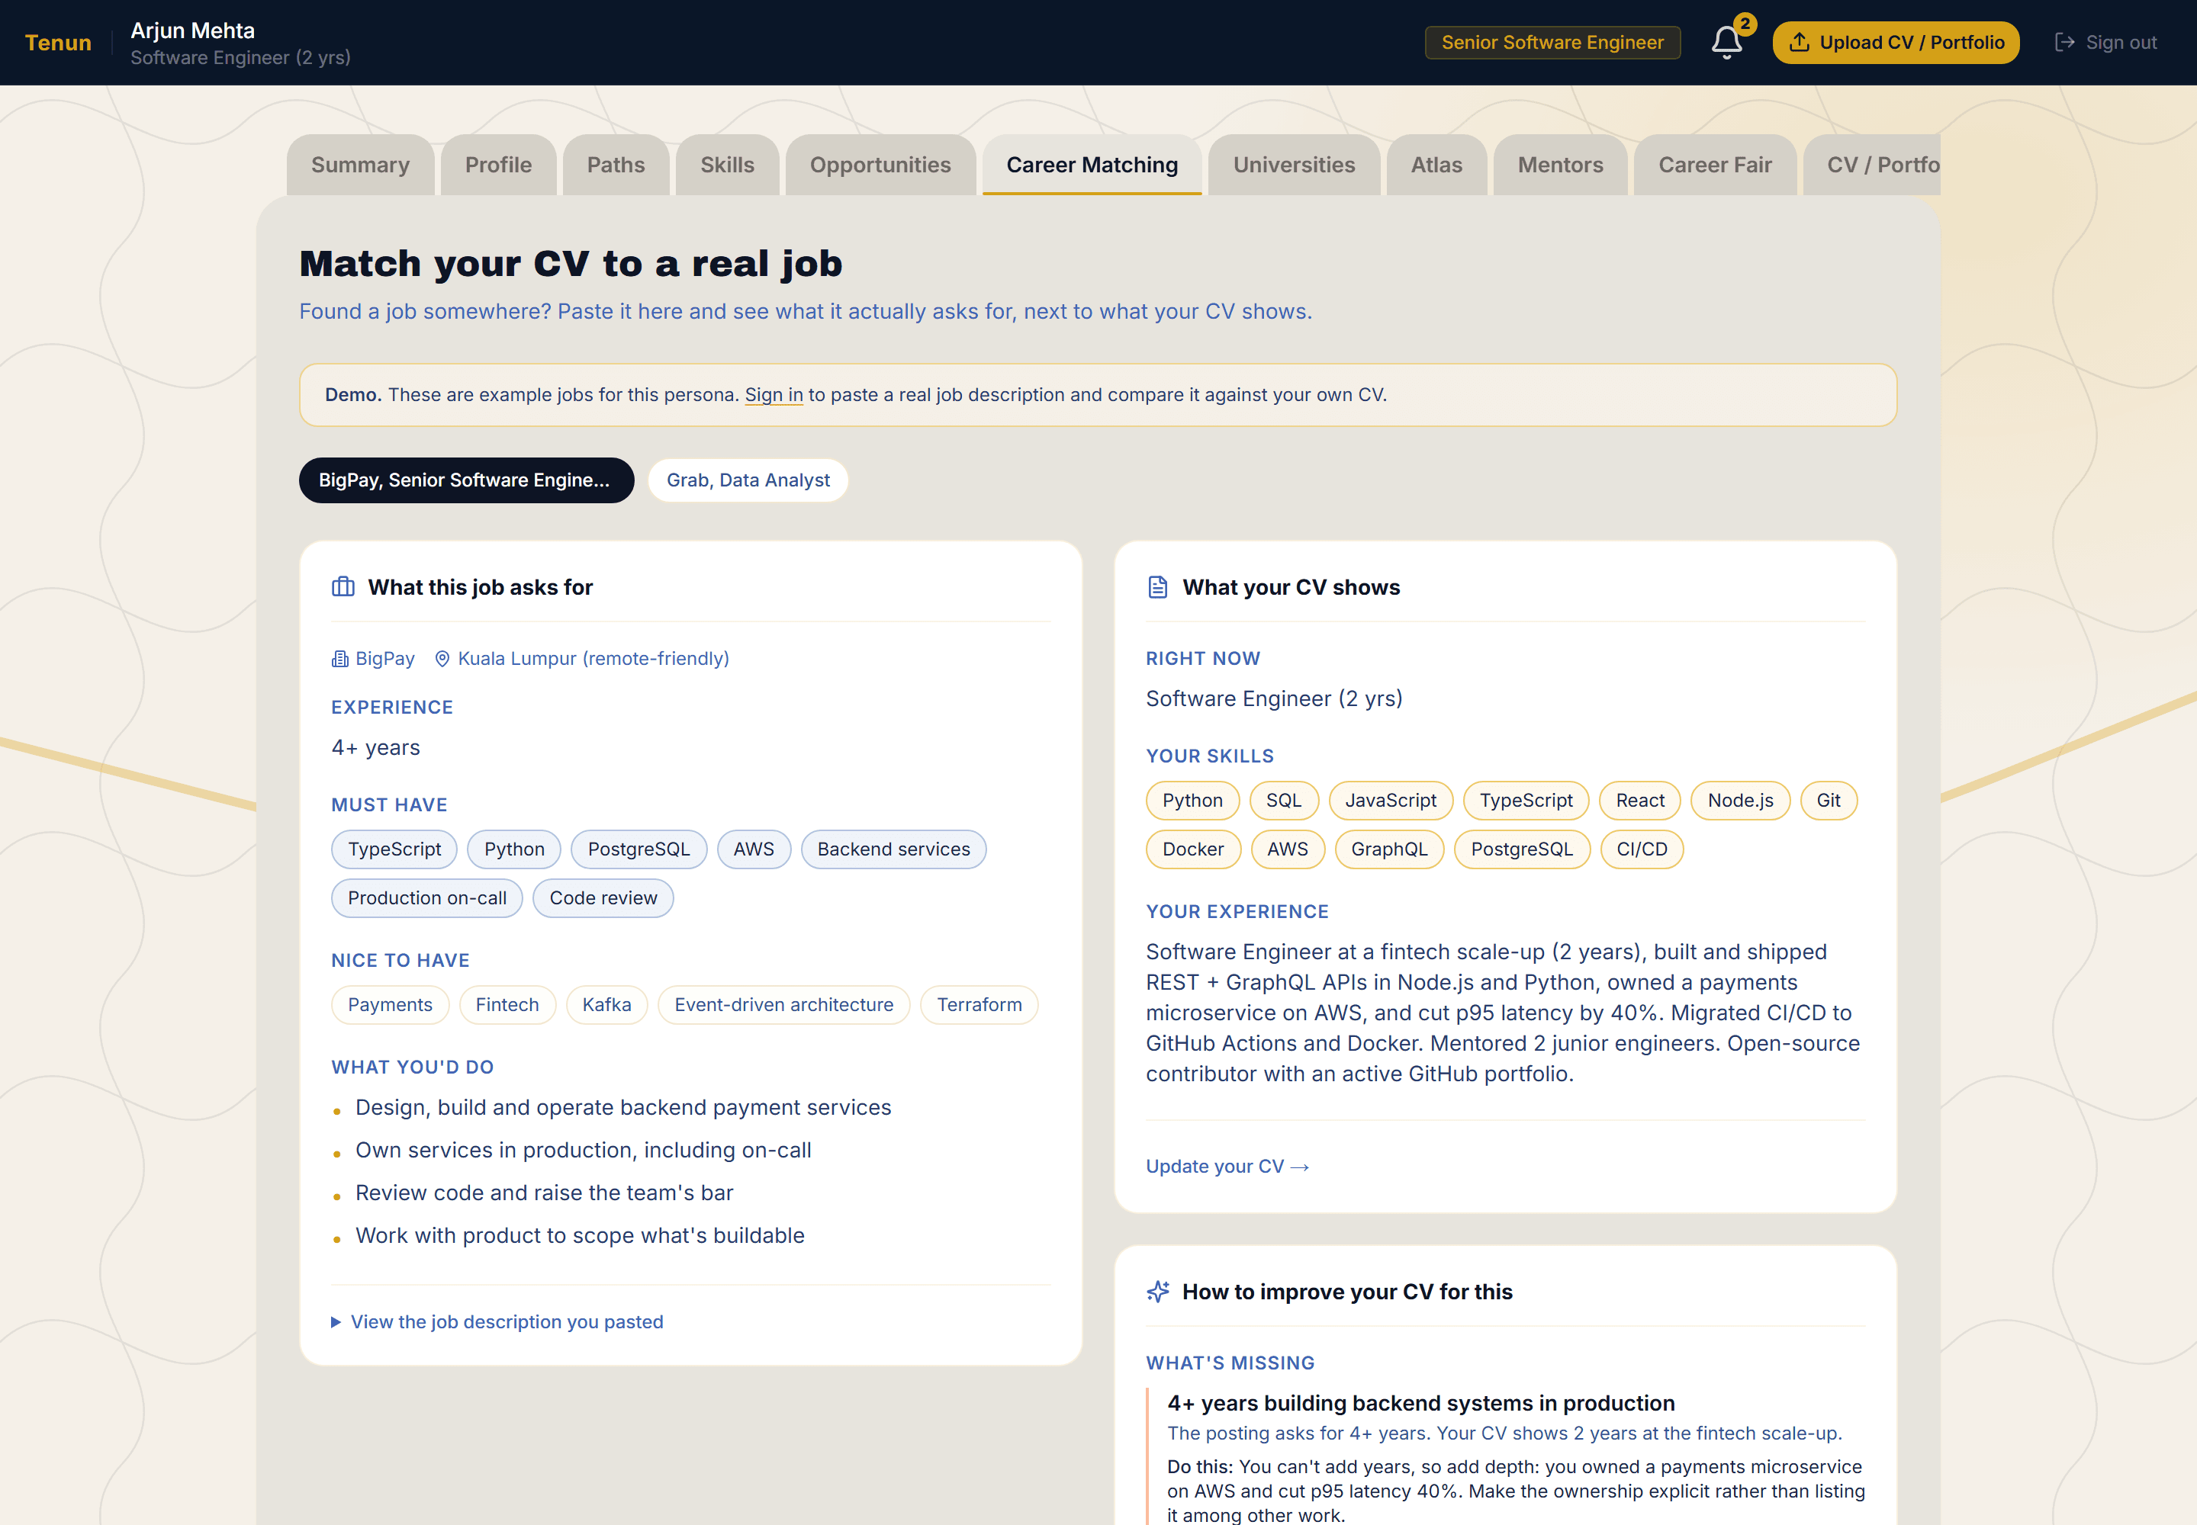
Task: Click the Backend services chip
Action: [x=893, y=849]
